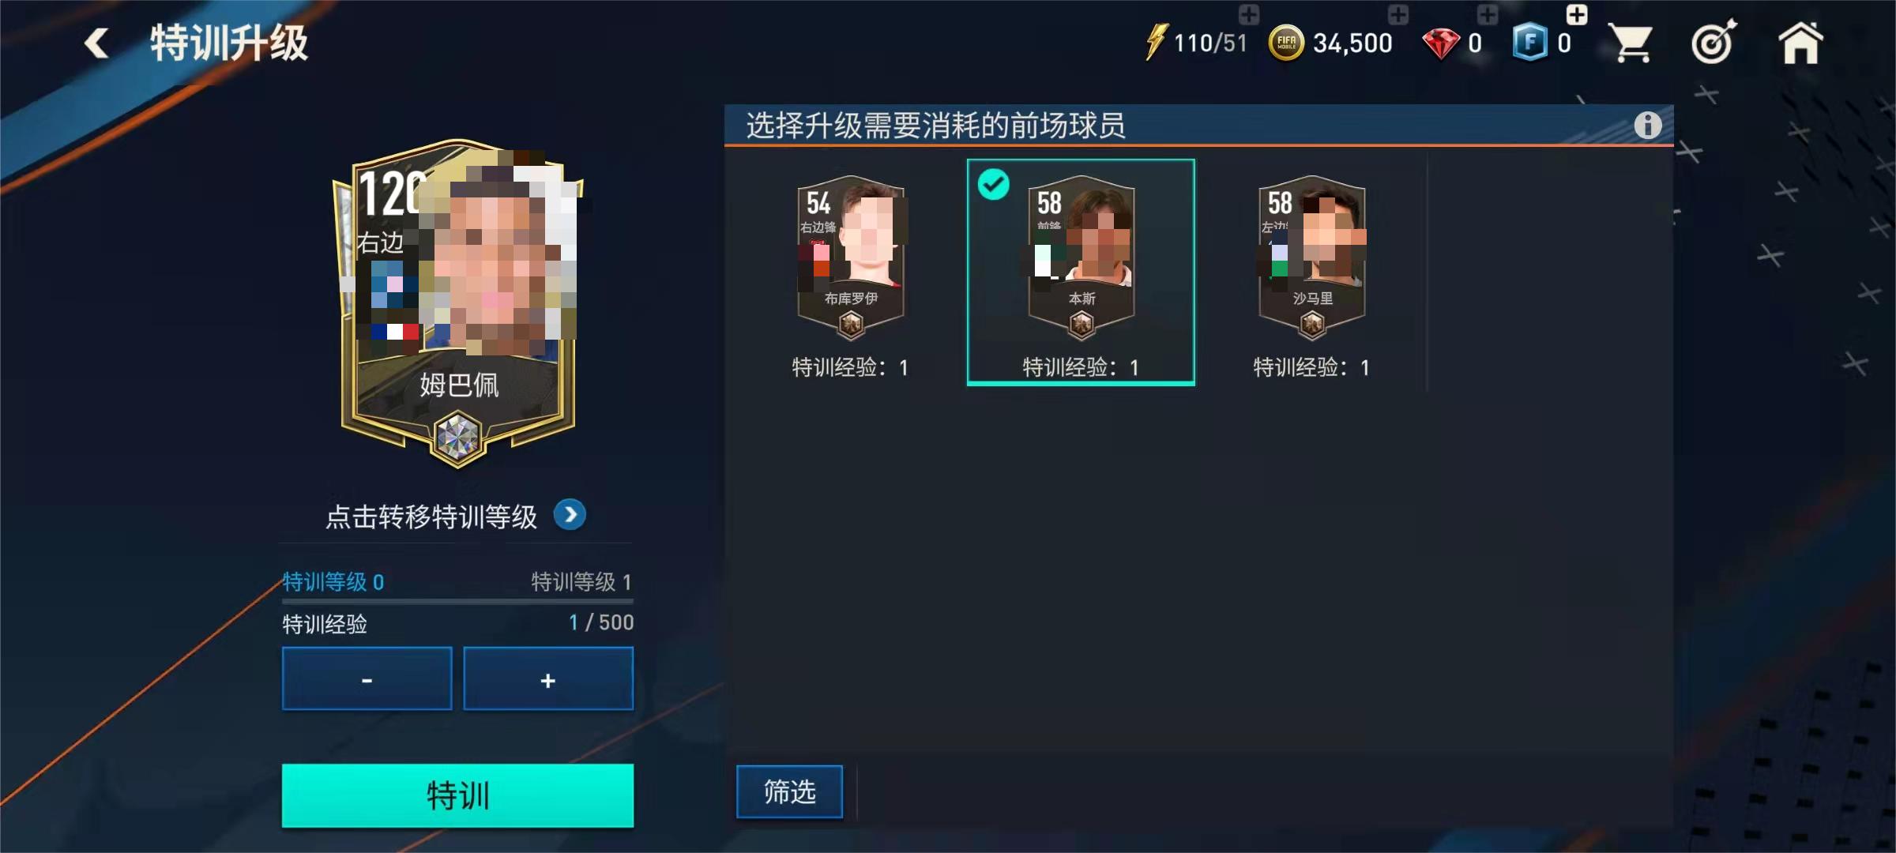1896x853 pixels.
Task: Uncheck the selected 本斯 player card
Action: click(x=1081, y=272)
